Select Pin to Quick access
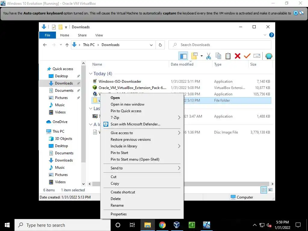Screen dimensions: 308x231 [142, 111]
